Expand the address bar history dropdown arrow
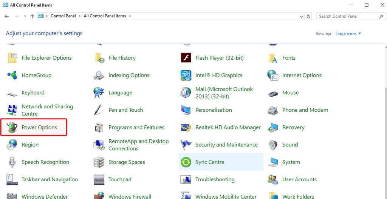The width and height of the screenshot is (387, 199). 301,17
